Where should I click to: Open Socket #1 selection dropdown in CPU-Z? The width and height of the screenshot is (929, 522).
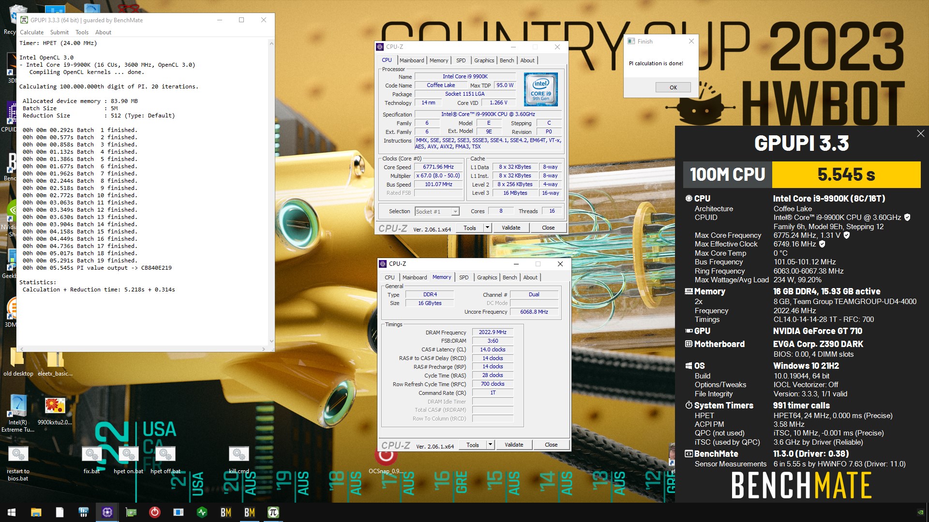(x=437, y=212)
